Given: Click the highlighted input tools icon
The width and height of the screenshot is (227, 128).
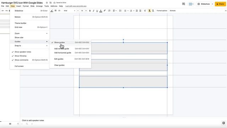Looking at the screenshot, I should coord(149,11).
